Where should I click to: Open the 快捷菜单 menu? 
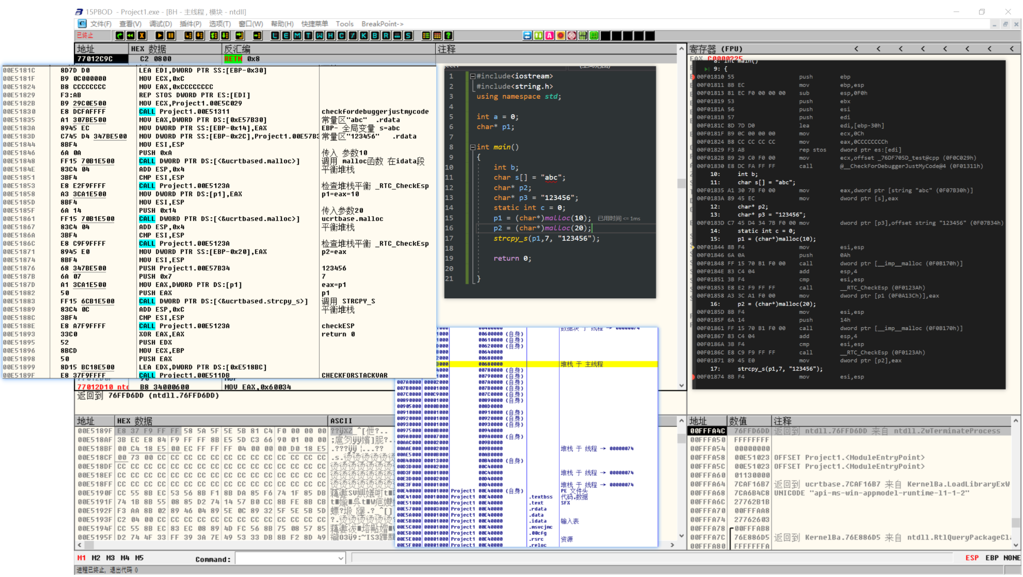click(x=315, y=24)
